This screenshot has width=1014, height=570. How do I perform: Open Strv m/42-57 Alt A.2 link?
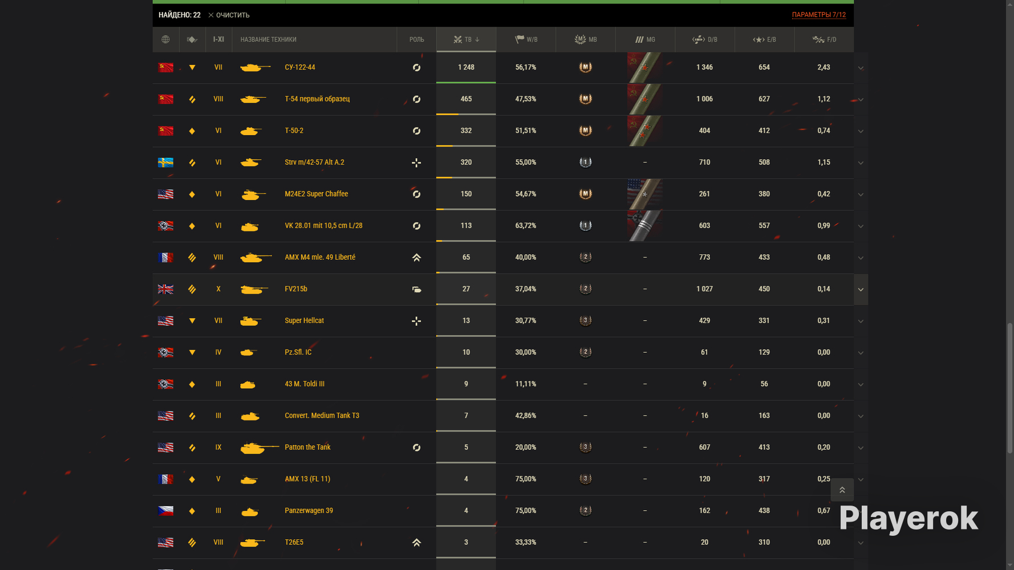click(314, 162)
